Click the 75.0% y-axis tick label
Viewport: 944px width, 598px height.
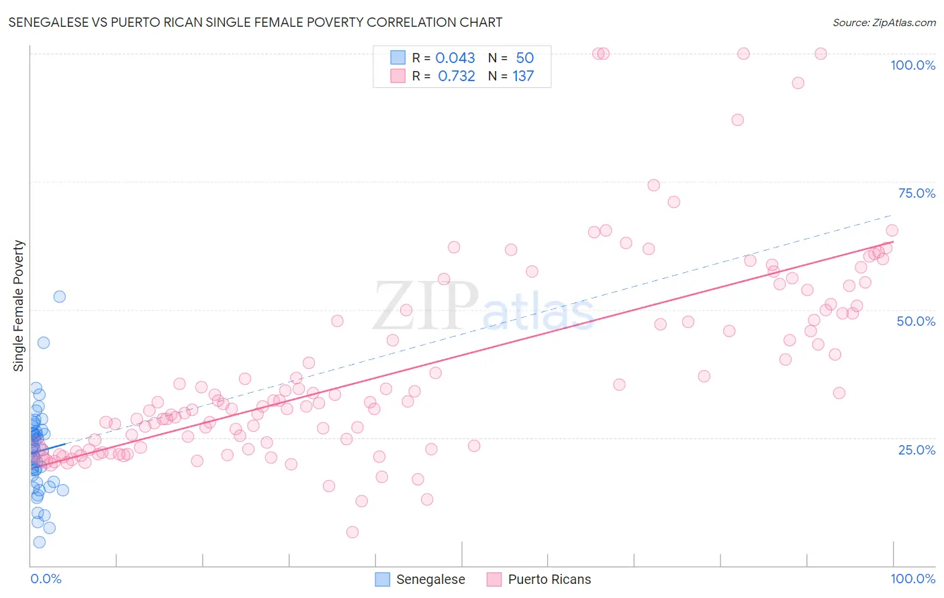[916, 193]
